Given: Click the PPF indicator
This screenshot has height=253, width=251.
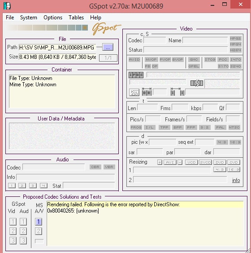Looking at the screenshot, I should 191,127.
